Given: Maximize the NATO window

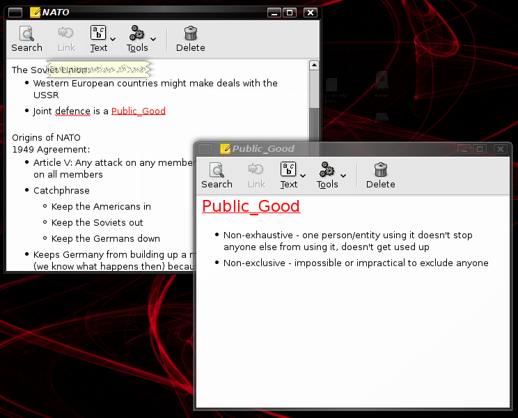Looking at the screenshot, I should click(x=290, y=13).
